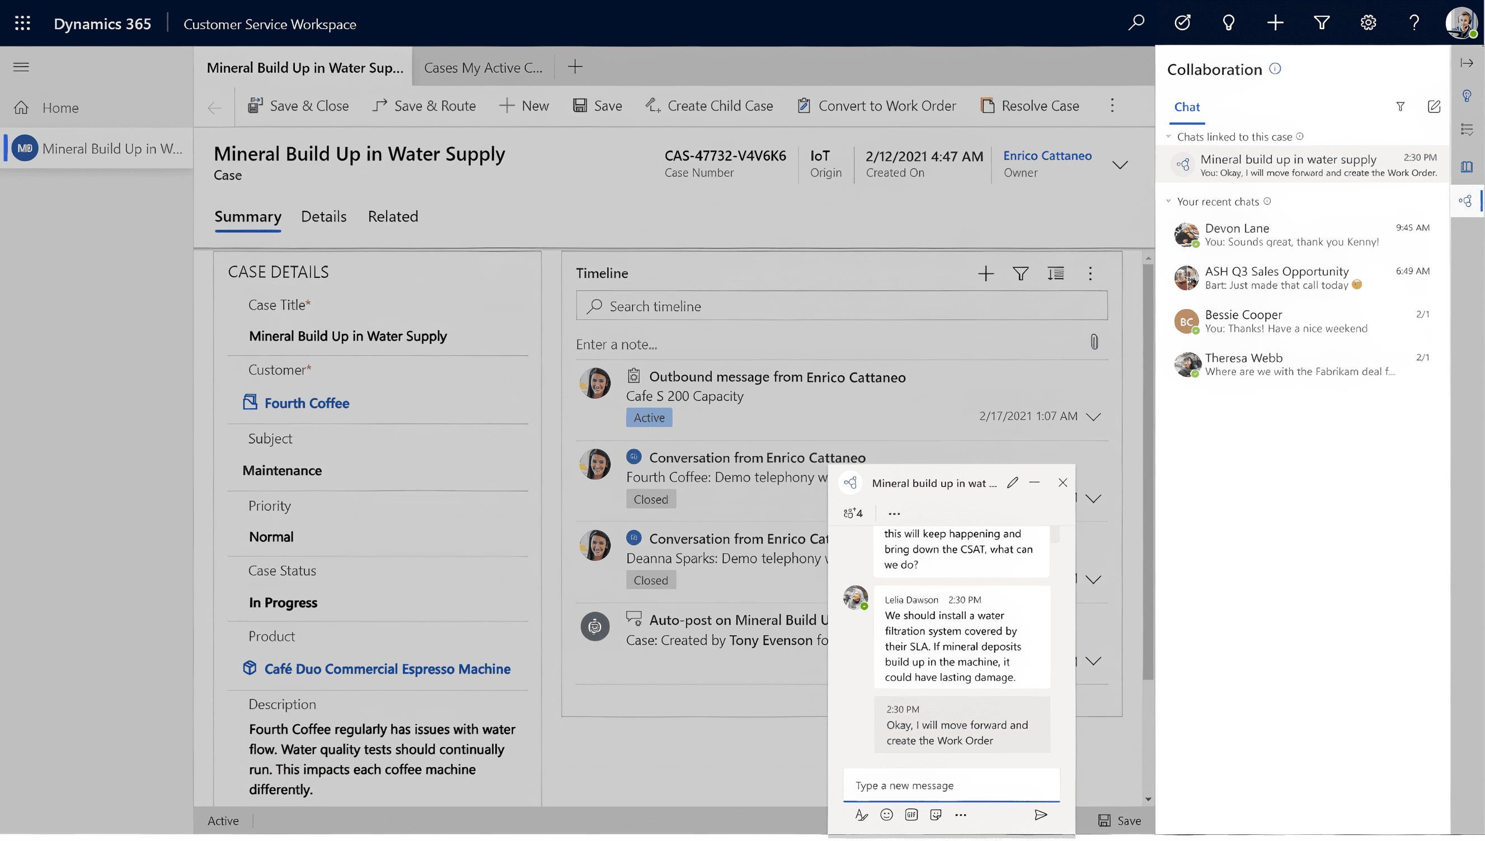
Task: Switch to the Related tab
Action: coord(393,216)
